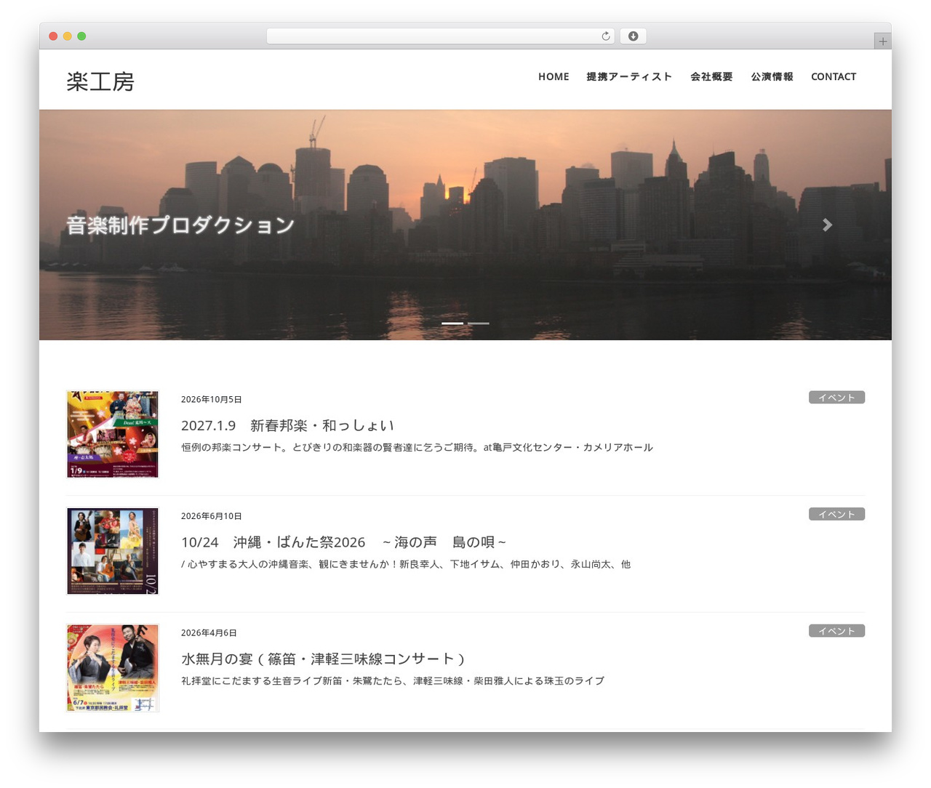Viewport: 931px width, 788px height.
Task: Click the excerpt beginning 礼拝堂にこだまする
Action: click(x=393, y=680)
